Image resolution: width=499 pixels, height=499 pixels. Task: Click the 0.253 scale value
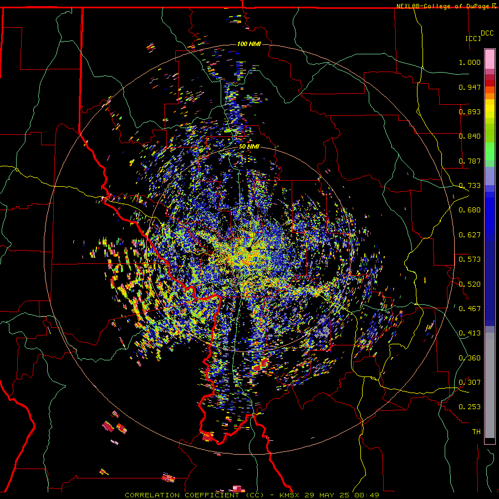[x=470, y=407]
